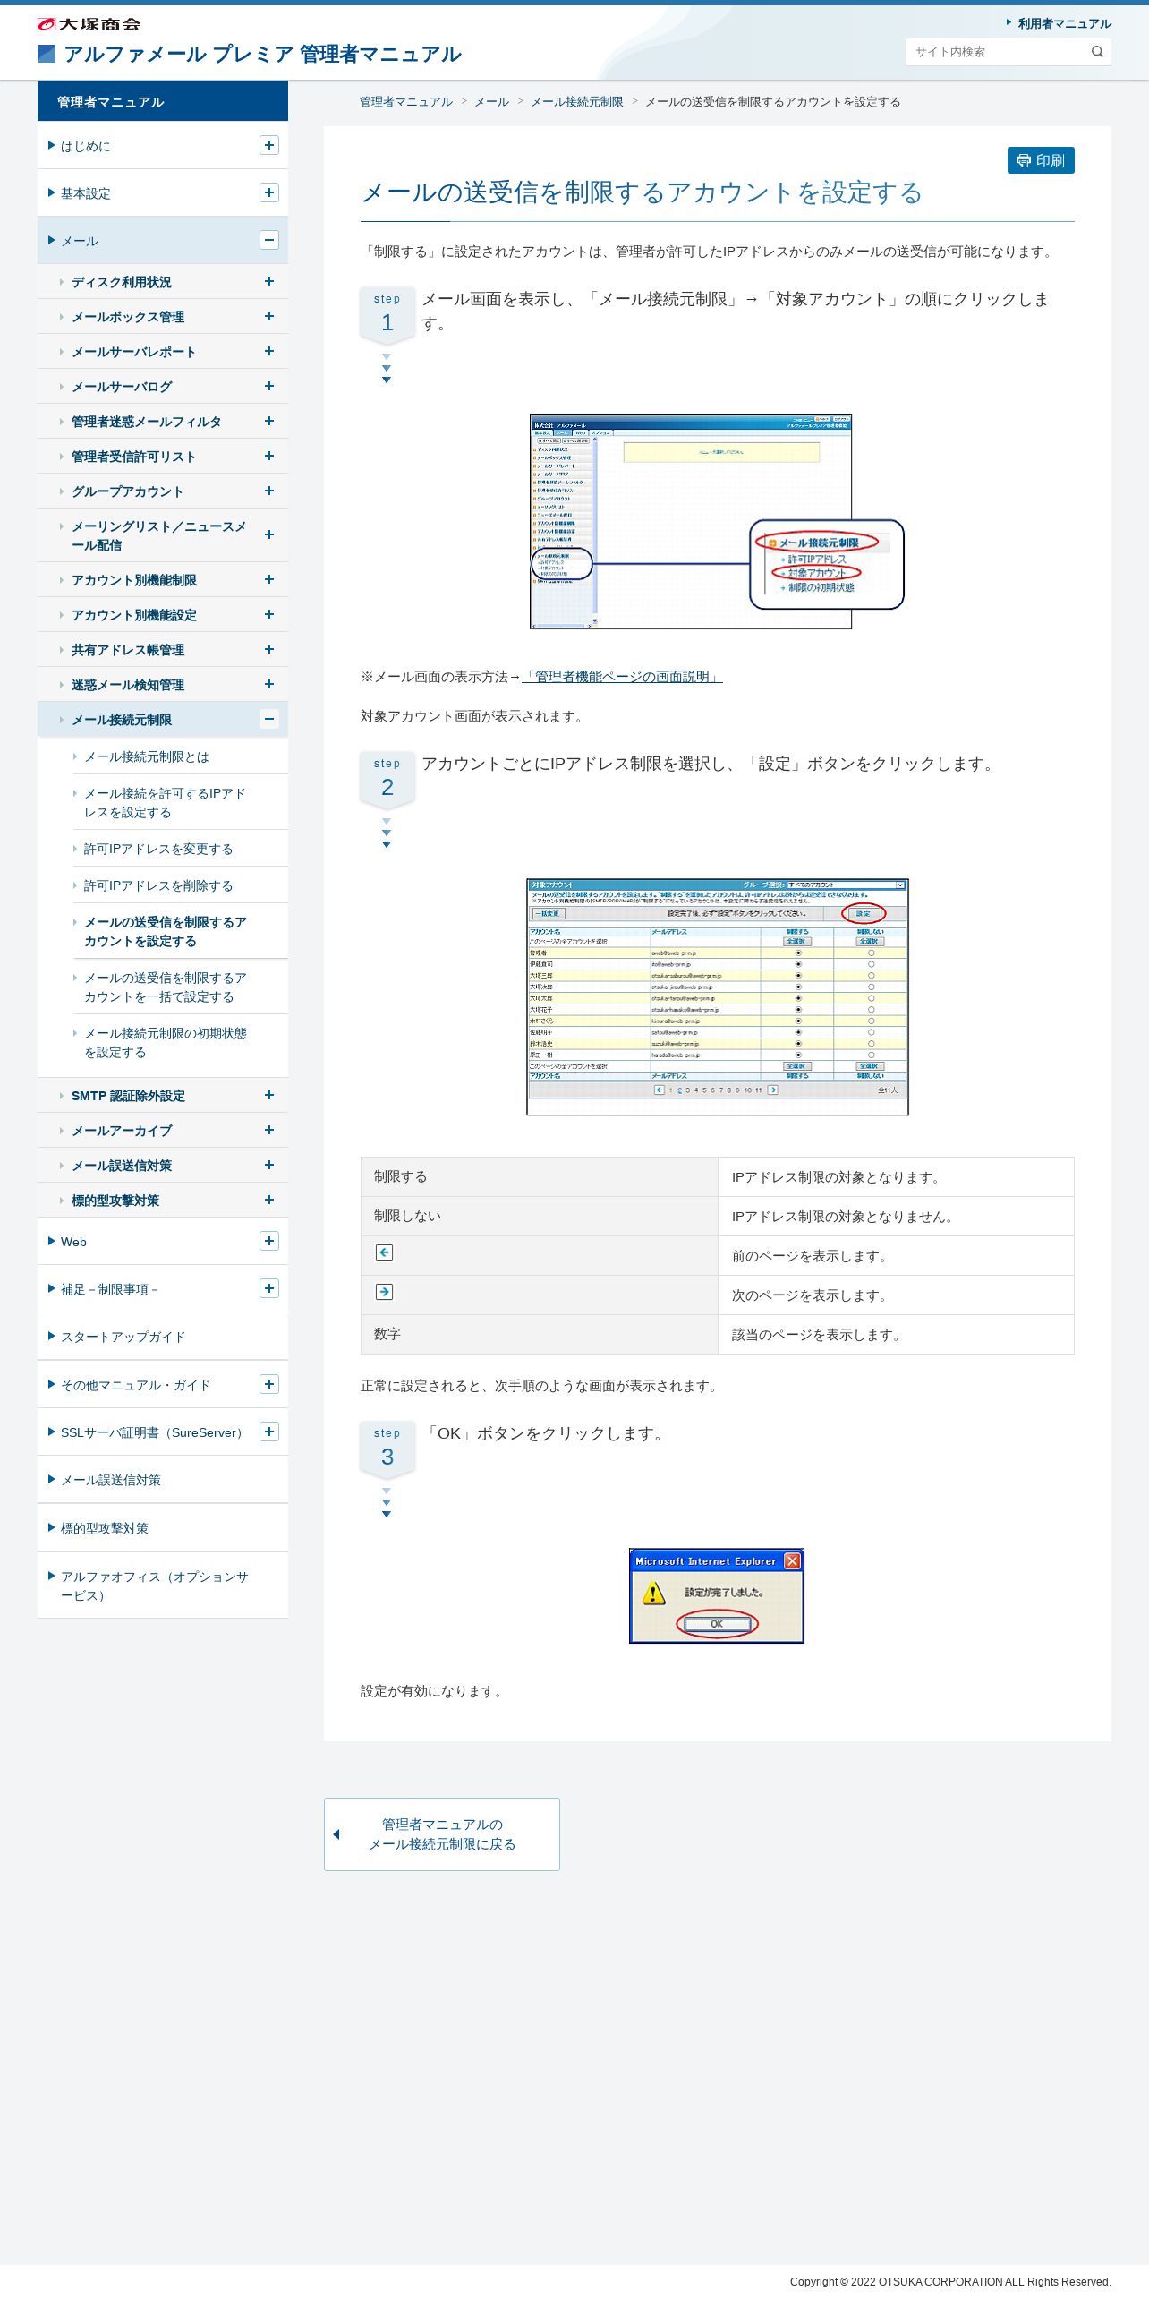Viewport: 1149px width, 2299px height.
Task: Open メール接続元制限の初期状態を設定する
Action: (166, 1043)
